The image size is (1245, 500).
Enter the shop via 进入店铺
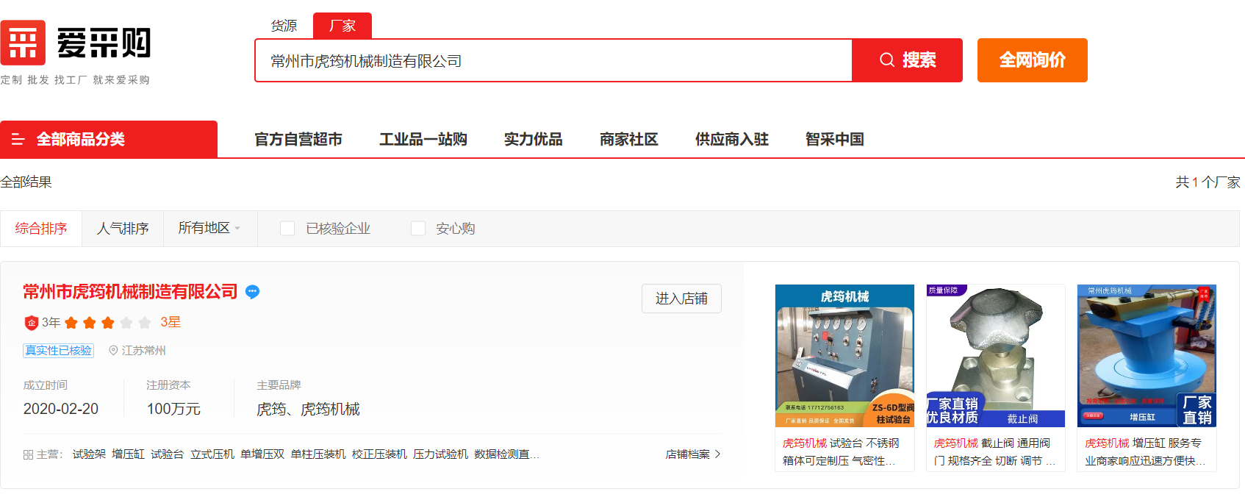click(x=681, y=299)
